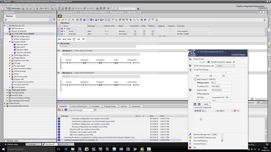Click Save project in the toolbar

pos(14,8)
